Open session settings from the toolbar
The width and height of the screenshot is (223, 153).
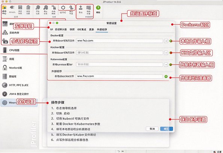point(28,10)
